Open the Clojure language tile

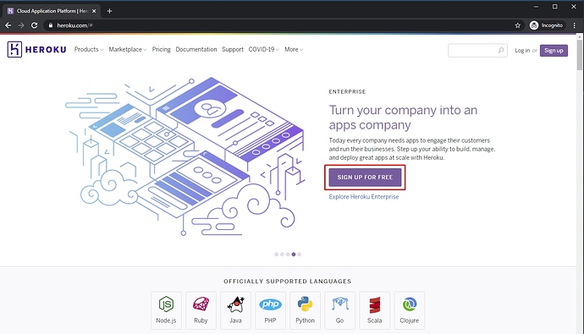[410, 310]
